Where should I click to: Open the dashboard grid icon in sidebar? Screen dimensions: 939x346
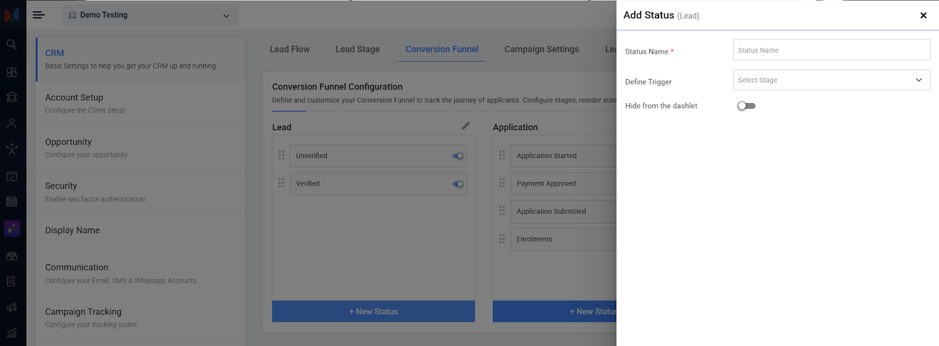click(x=11, y=73)
